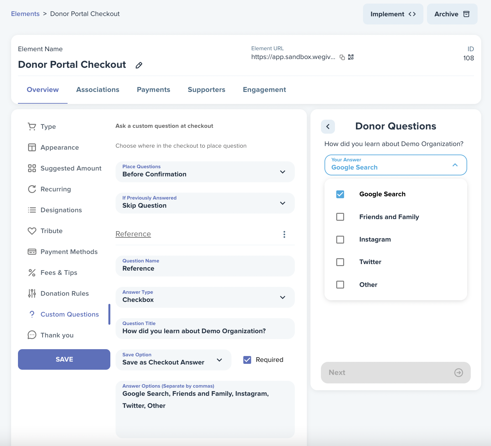Select the Instagram option label
The height and width of the screenshot is (446, 491).
pos(375,240)
